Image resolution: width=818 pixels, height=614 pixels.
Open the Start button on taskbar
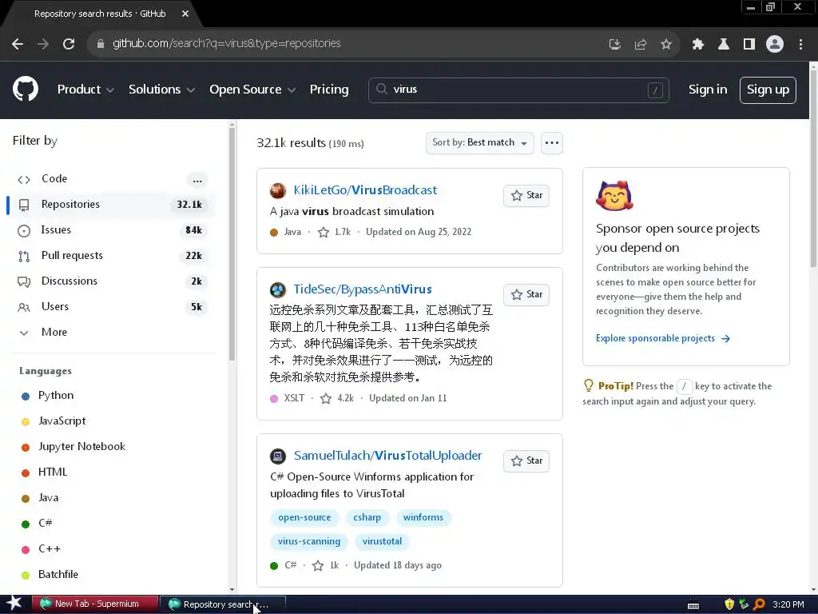tap(14, 604)
